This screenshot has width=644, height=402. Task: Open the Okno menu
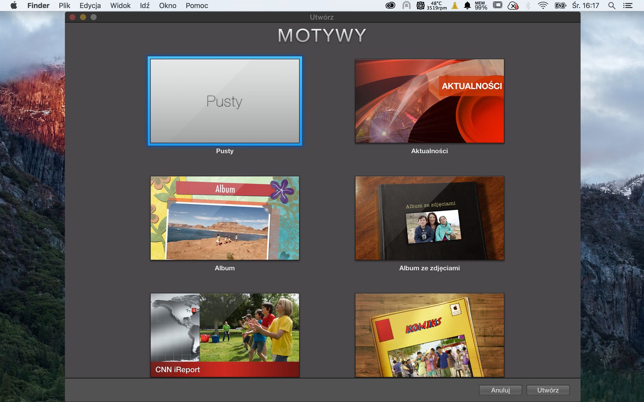(x=167, y=6)
